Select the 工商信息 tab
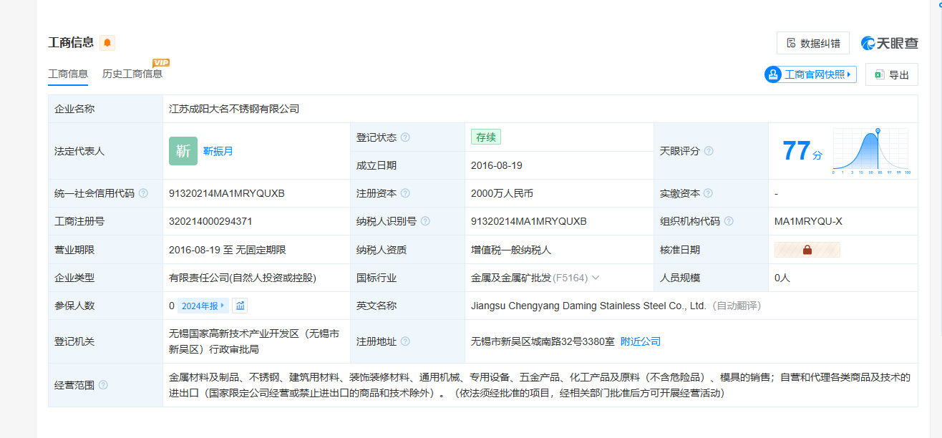 (68, 74)
